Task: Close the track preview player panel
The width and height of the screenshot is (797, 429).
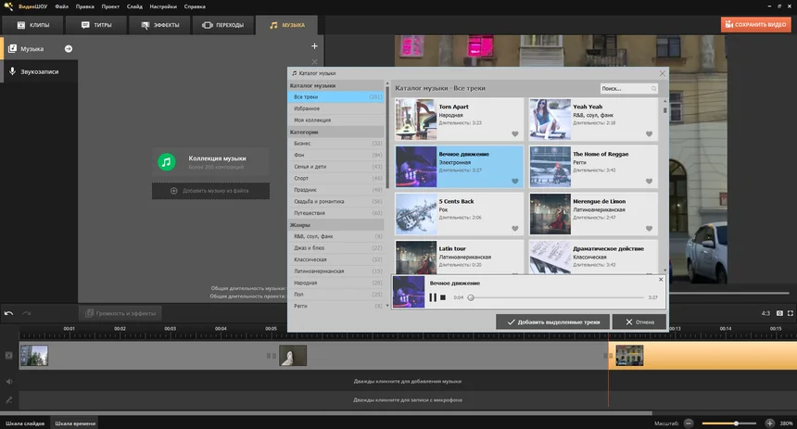Action: tap(661, 280)
